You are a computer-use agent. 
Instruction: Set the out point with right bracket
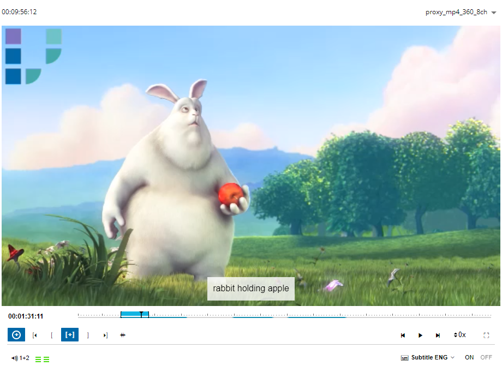[x=88, y=335]
